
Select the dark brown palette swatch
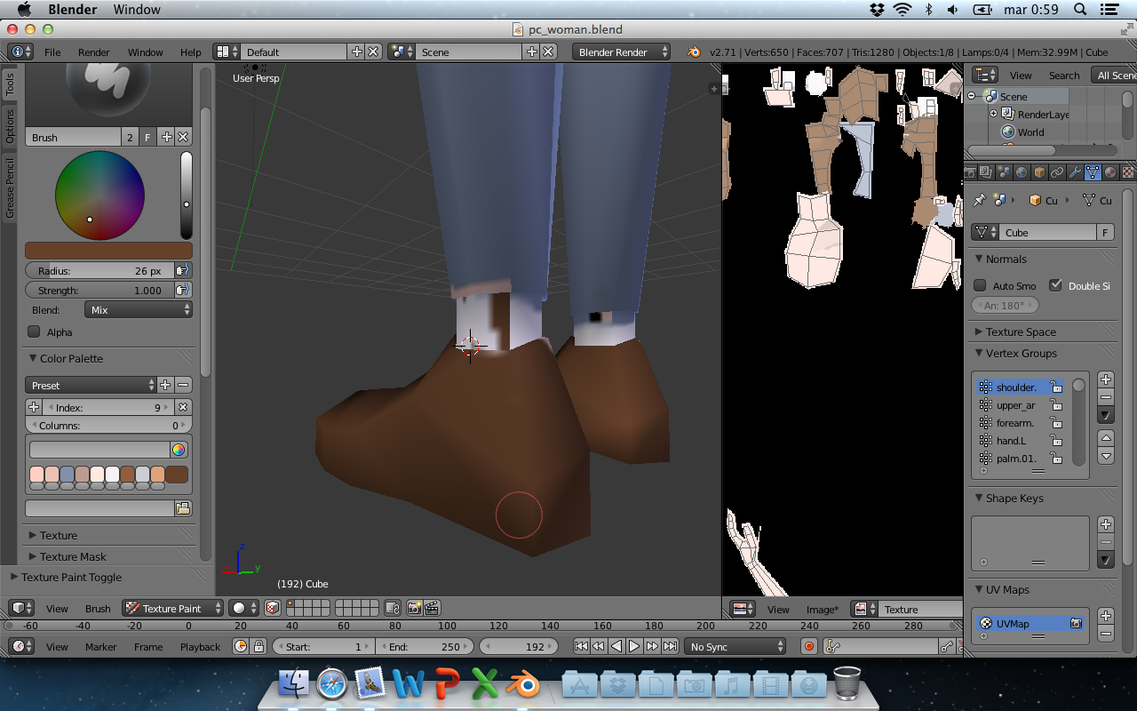coord(177,475)
